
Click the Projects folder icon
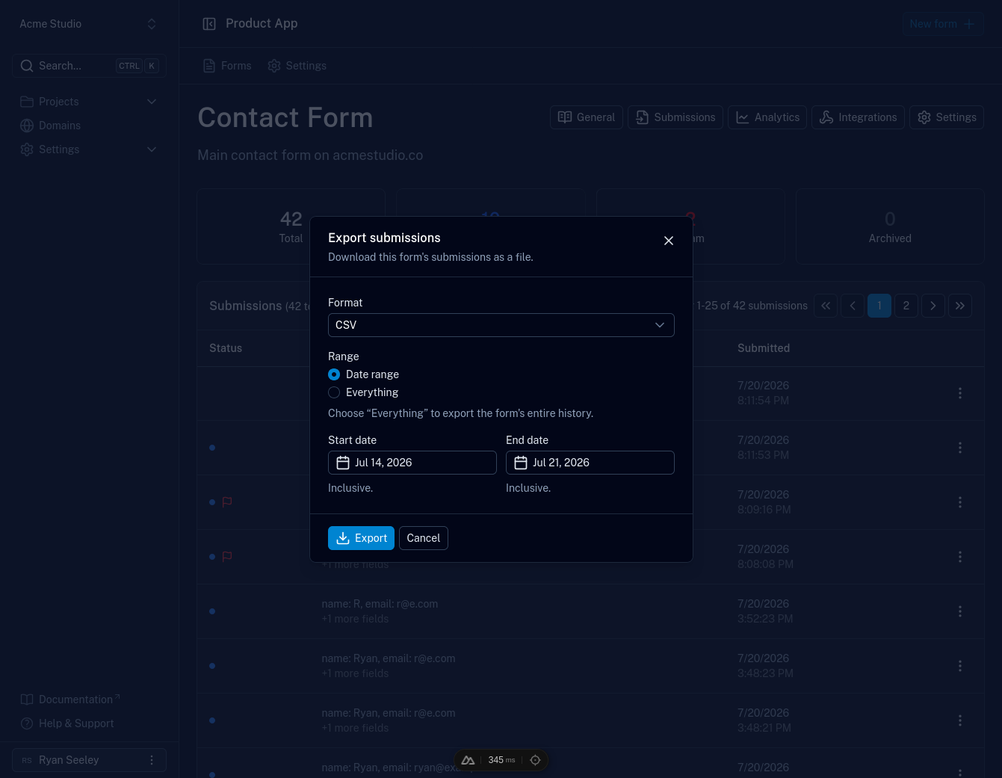point(27,102)
